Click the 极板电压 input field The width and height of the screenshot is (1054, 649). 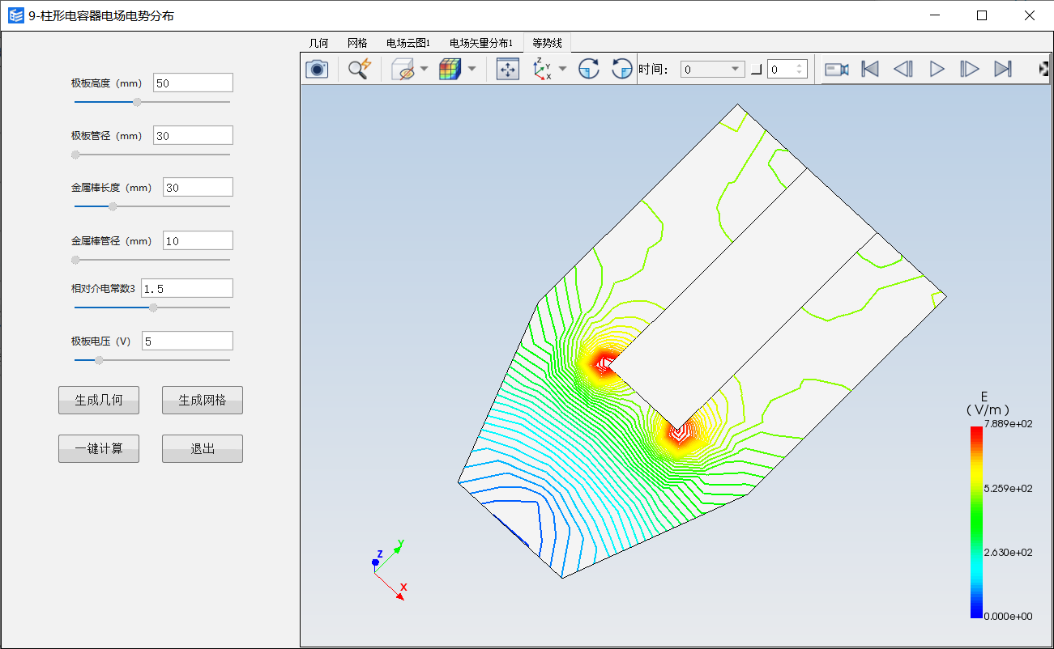(x=187, y=341)
